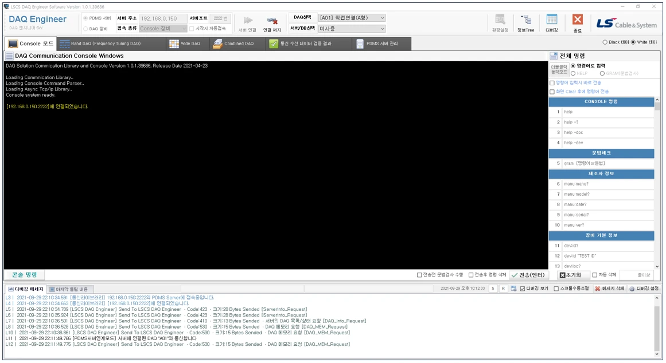The width and height of the screenshot is (666, 363).
Task: Open the 디버깅 table icon in toolbar
Action: pyautogui.click(x=552, y=20)
